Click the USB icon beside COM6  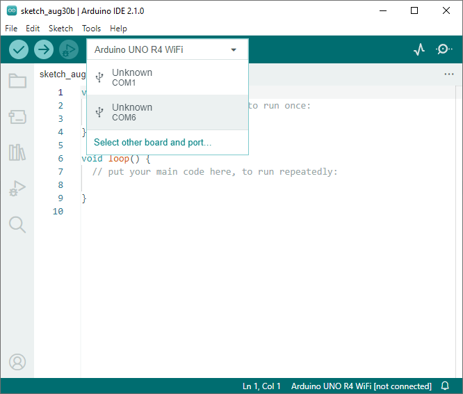(99, 112)
